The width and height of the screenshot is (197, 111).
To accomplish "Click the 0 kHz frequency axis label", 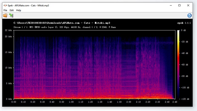I will (9, 99).
